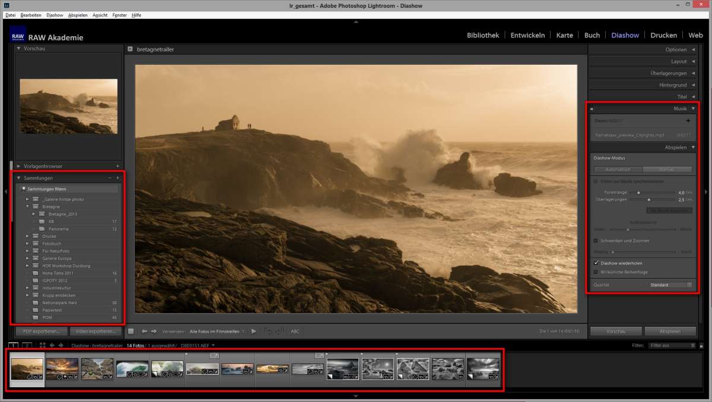Viewport: 712px width, 402px height.
Task: Enable Schwenken und Zoomen
Action: tap(595, 240)
